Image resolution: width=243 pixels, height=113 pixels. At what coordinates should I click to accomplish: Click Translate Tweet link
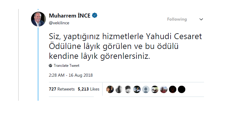coord(67,66)
